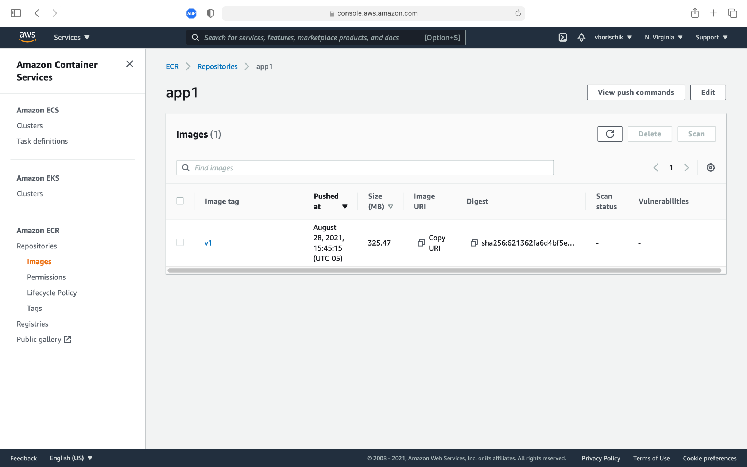Open the Public gallery link

click(x=39, y=339)
